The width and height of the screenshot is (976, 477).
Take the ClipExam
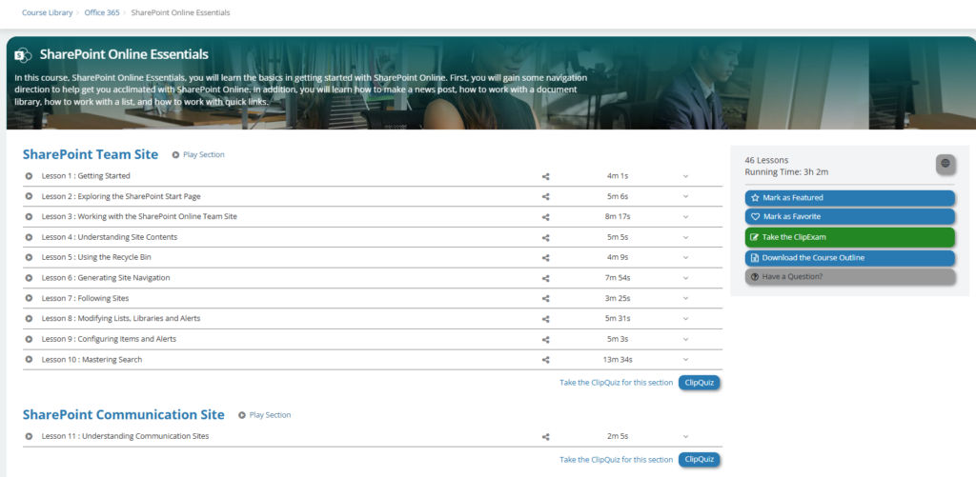tap(849, 237)
